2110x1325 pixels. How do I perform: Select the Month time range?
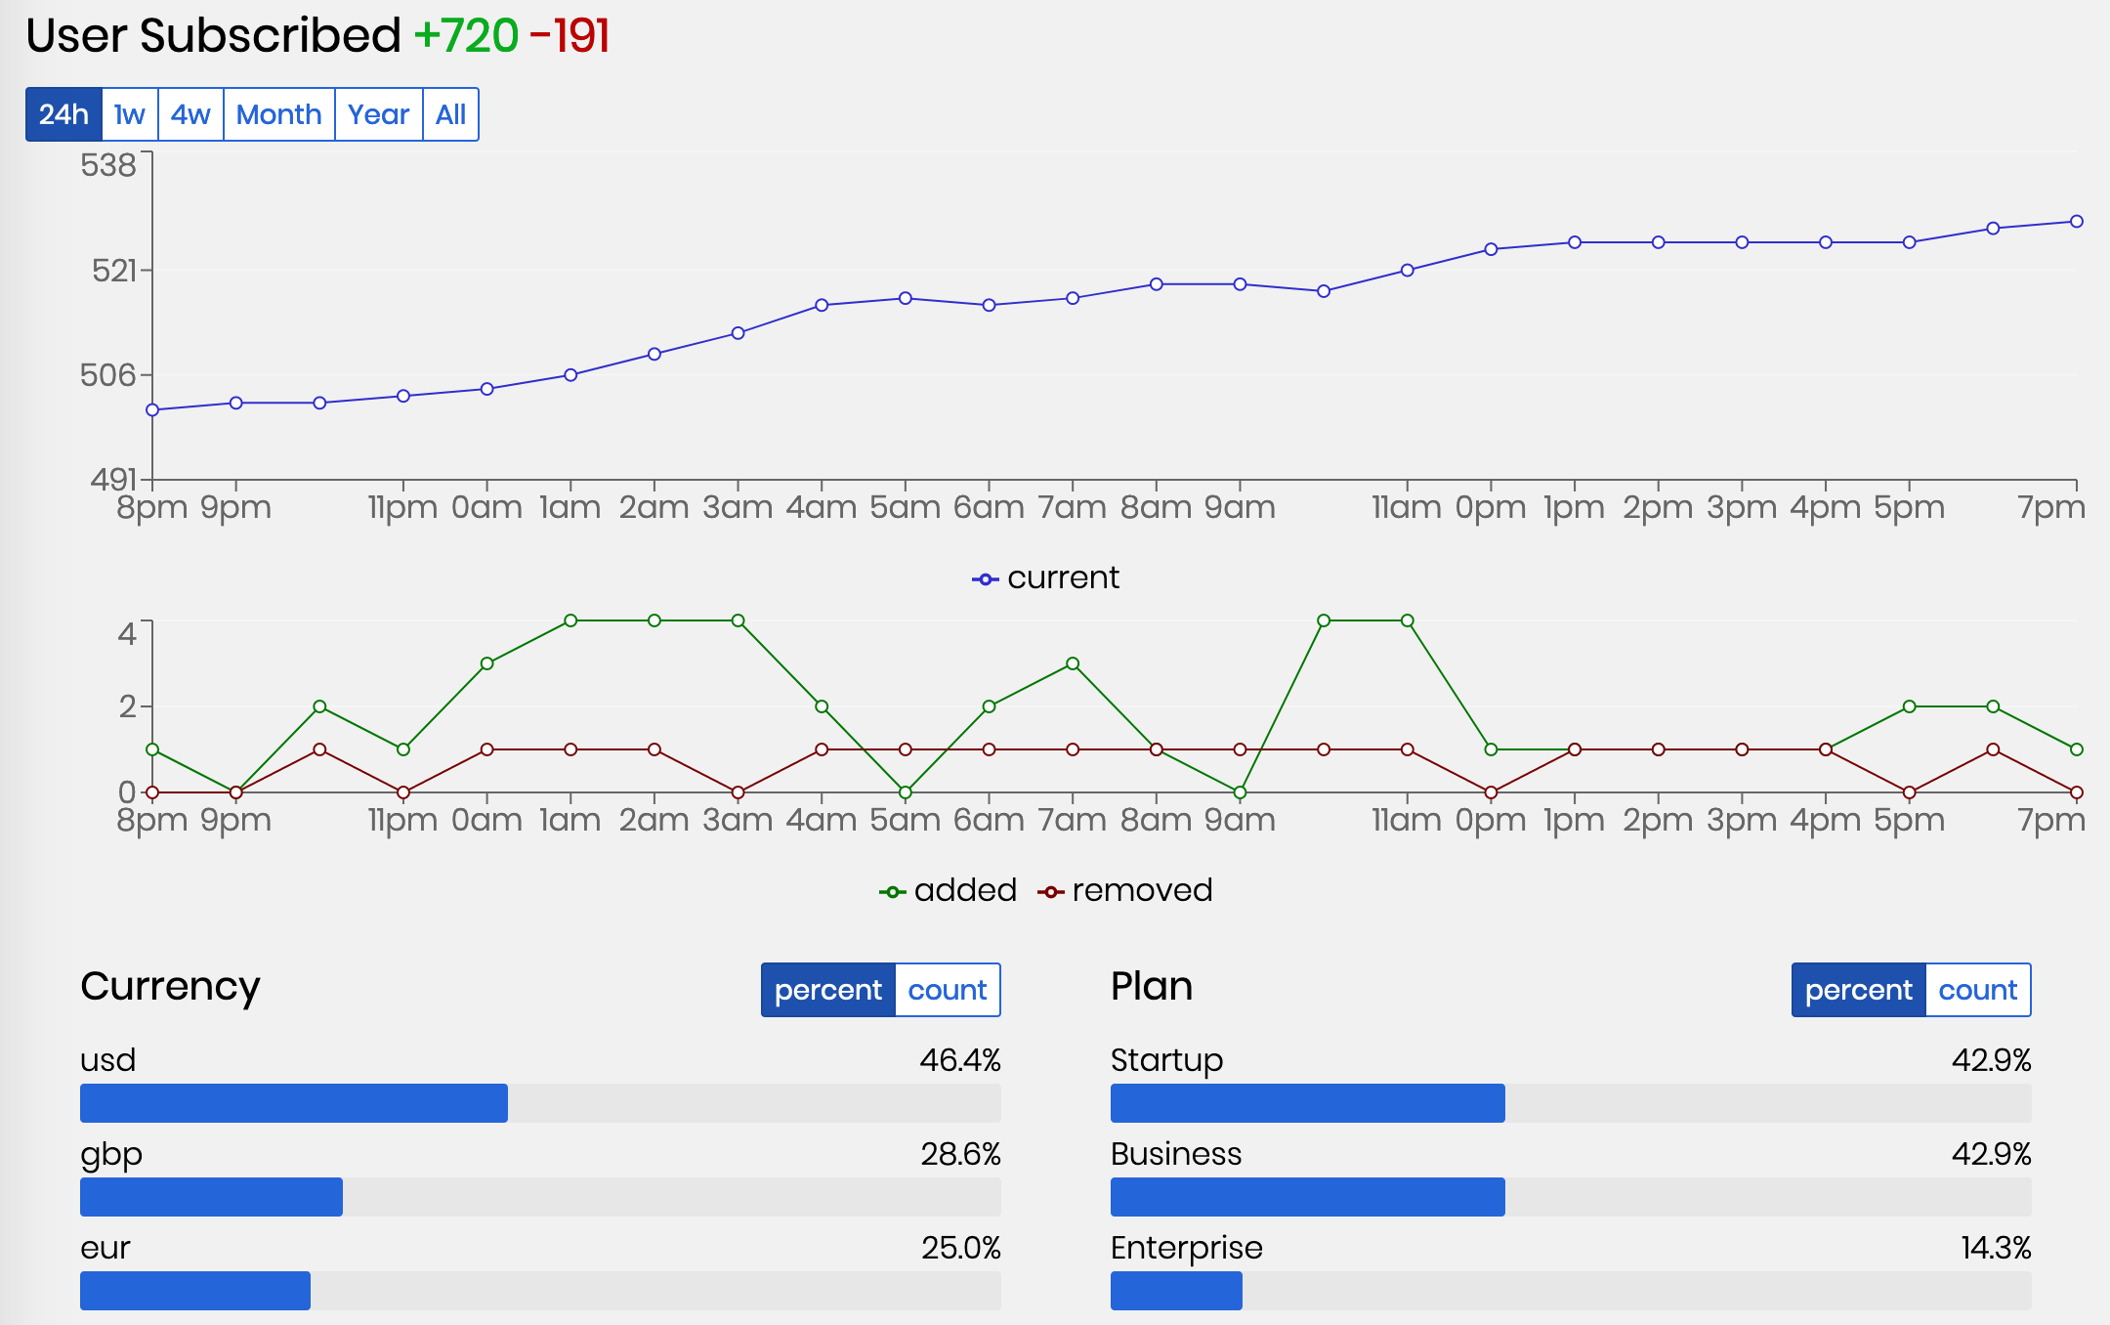click(x=278, y=114)
